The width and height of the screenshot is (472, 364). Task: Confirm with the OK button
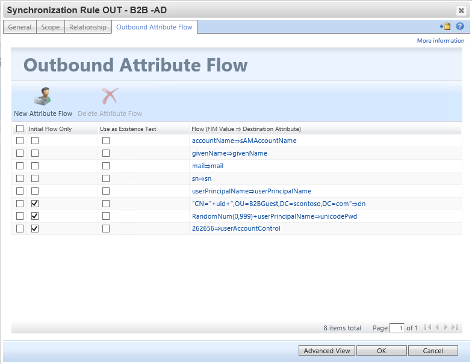pos(382,351)
